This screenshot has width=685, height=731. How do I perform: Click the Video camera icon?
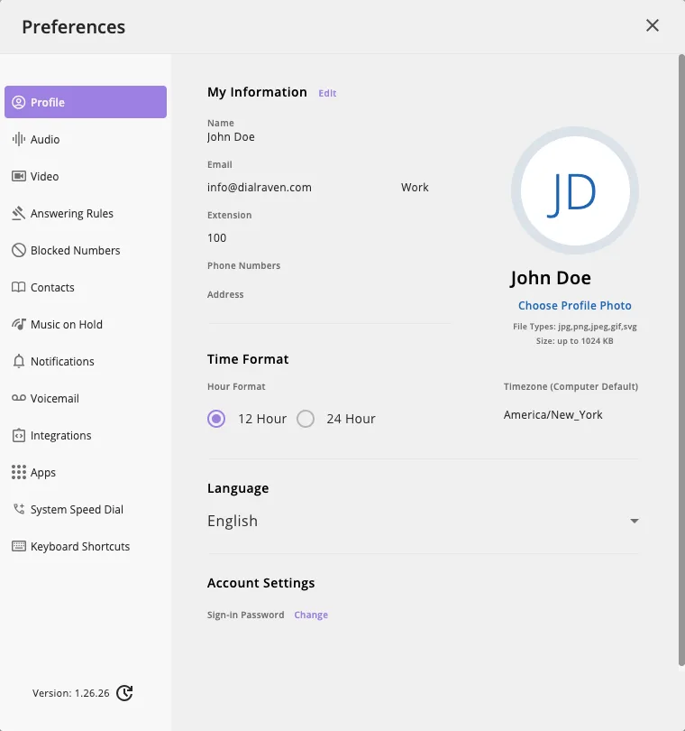[x=19, y=176]
